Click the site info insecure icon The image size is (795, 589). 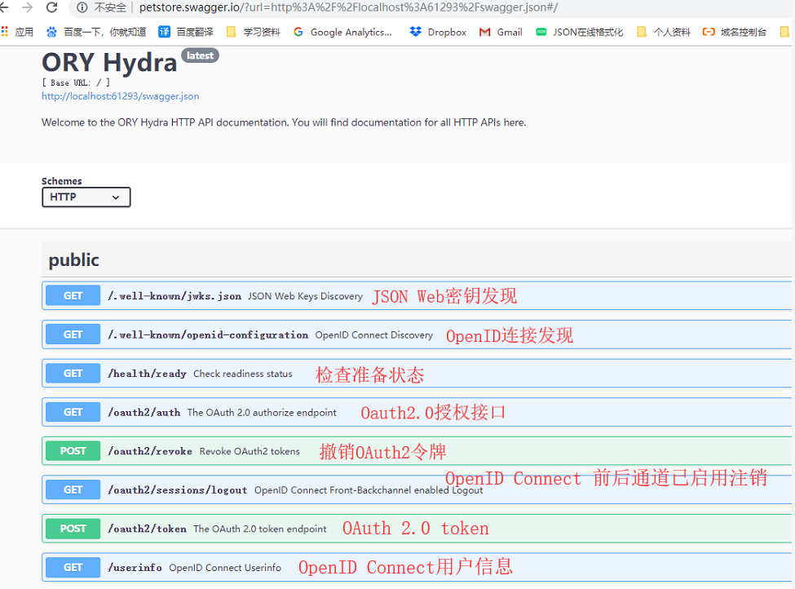pyautogui.click(x=82, y=7)
